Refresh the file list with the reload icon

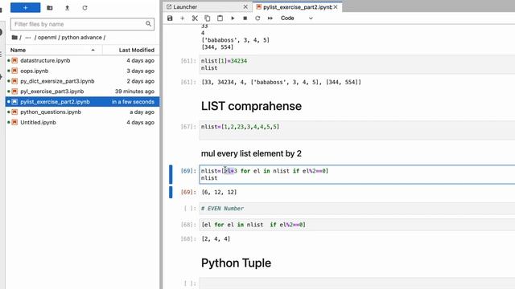[84, 7]
